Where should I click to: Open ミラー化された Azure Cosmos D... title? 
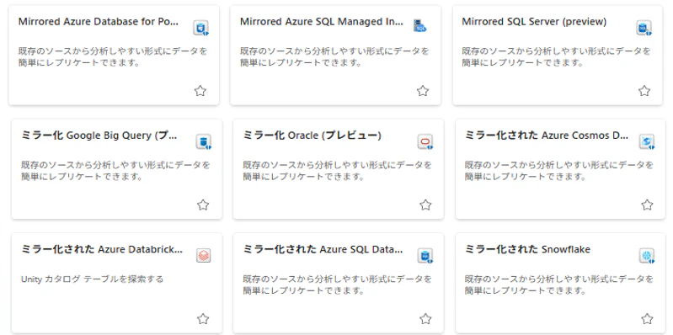pos(547,136)
